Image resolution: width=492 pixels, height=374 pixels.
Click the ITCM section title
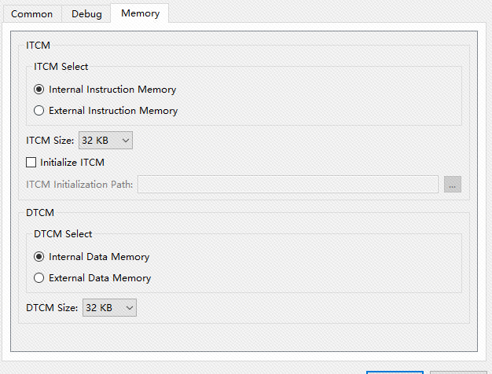pos(38,46)
